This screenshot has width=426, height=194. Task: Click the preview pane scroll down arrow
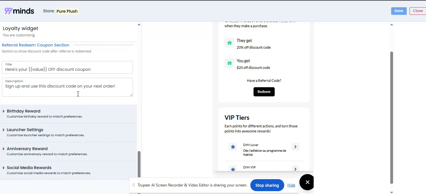pos(392,192)
